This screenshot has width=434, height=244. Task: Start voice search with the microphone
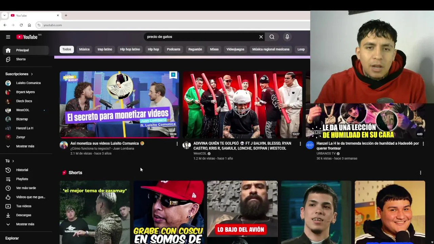(287, 37)
